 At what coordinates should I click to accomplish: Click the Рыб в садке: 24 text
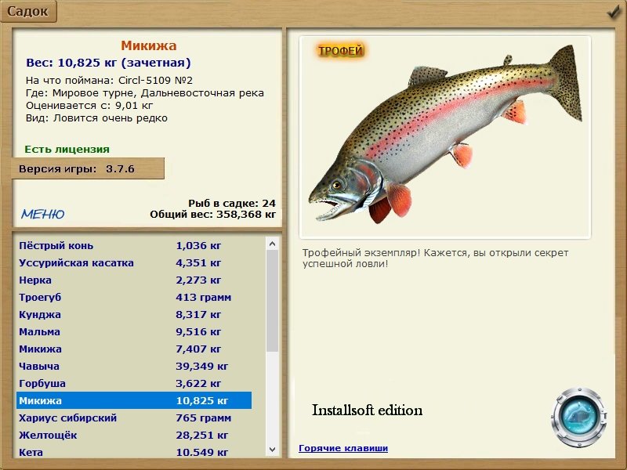click(x=232, y=204)
